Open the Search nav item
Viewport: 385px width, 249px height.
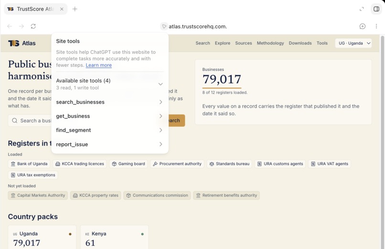coord(203,43)
